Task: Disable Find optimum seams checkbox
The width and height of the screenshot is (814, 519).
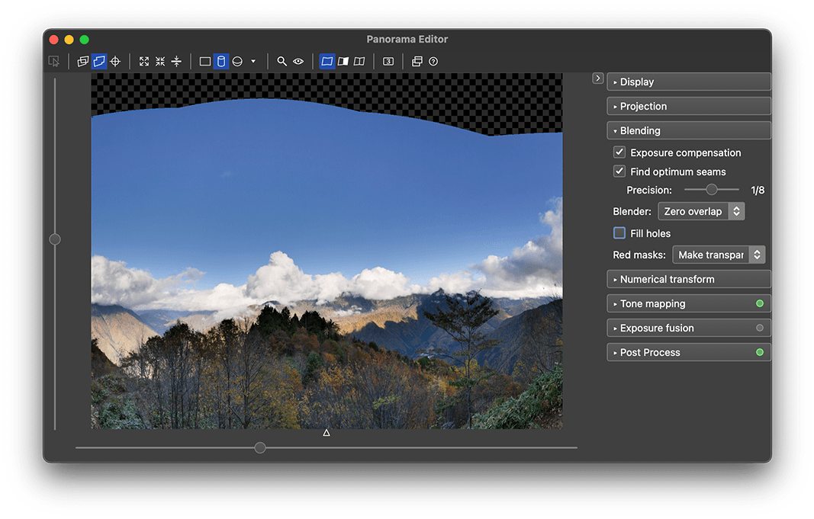Action: pyautogui.click(x=619, y=171)
